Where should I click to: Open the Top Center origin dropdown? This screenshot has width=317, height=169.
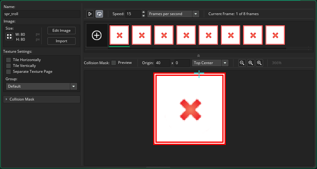(210, 63)
